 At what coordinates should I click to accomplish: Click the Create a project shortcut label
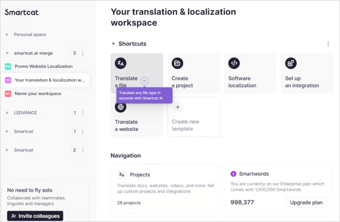182,82
